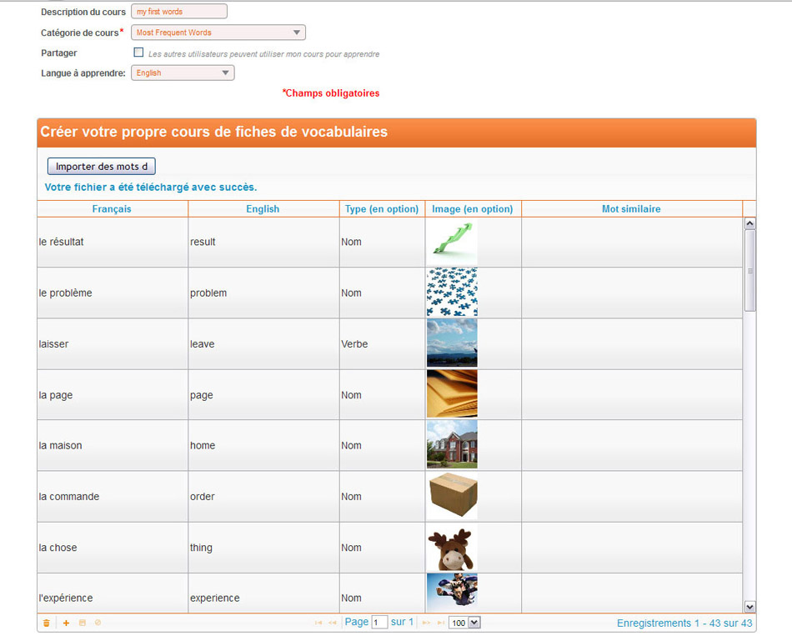792x636 pixels.
Task: Click the page number input field
Action: click(x=379, y=623)
